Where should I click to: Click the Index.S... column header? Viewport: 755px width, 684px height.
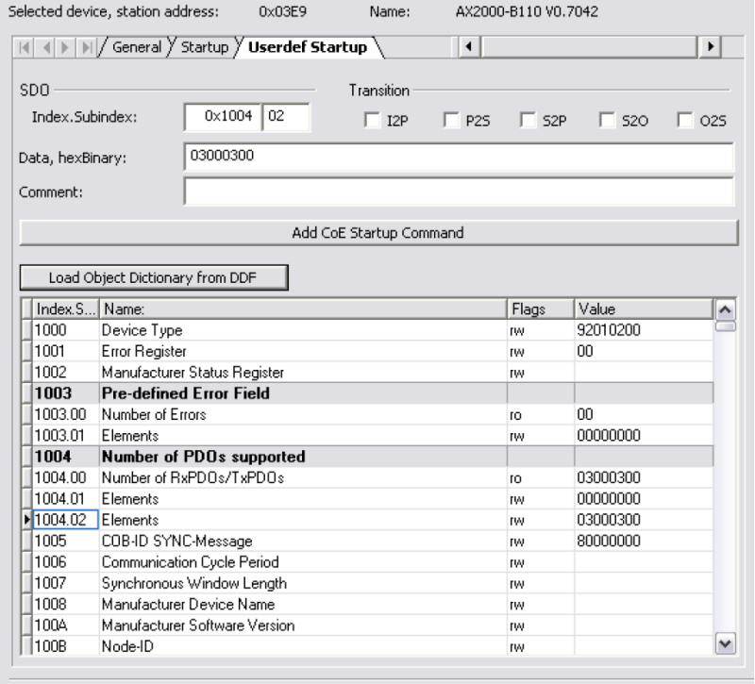(65, 309)
